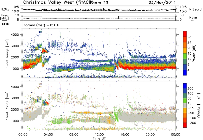Screen dimensions: 203x140
Task: Click the sky noise trace in top panel
Action: 99,10
